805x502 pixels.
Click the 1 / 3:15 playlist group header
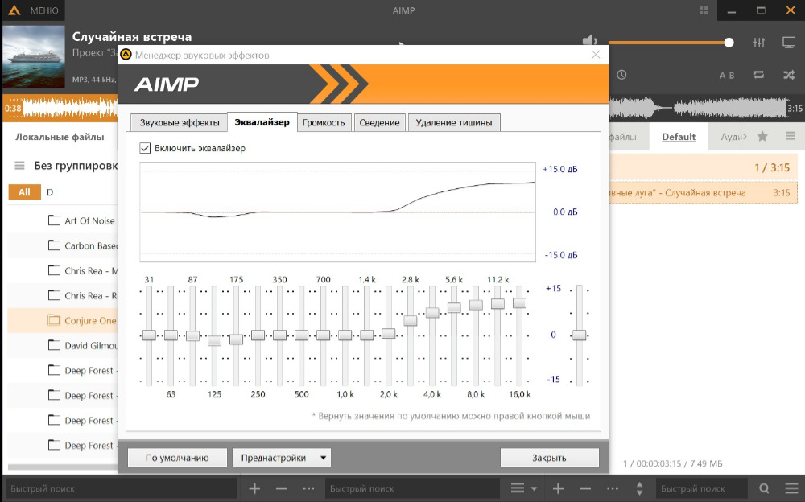(704, 167)
